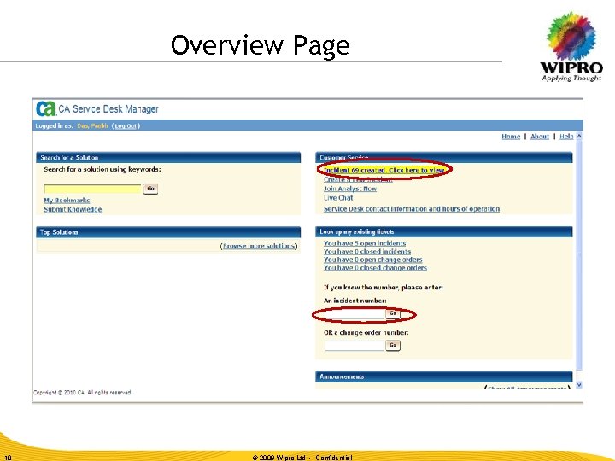This screenshot has width=615, height=461.
Task: Focus the change order number field
Action: pyautogui.click(x=354, y=346)
